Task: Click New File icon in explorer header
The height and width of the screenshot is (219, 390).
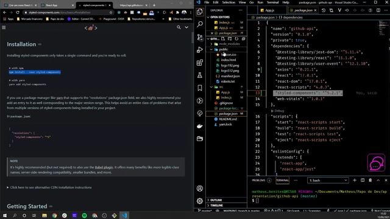Action: (223, 39)
